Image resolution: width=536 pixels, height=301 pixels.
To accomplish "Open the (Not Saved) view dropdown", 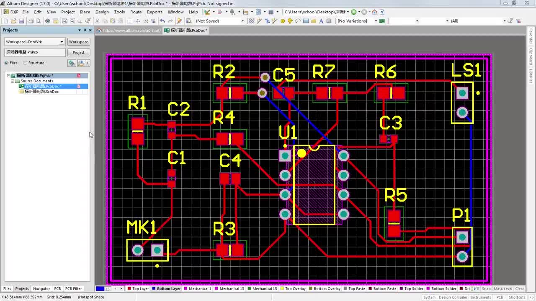I will [x=242, y=21].
